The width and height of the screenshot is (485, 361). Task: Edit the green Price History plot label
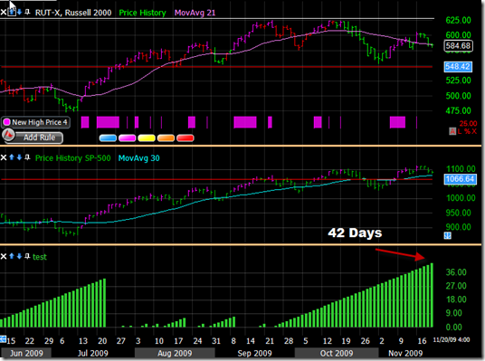pos(143,13)
